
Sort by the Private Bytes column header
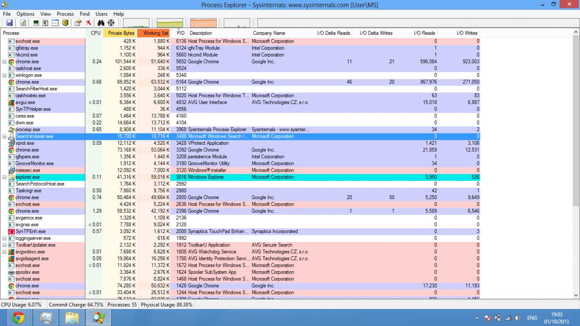(x=120, y=33)
